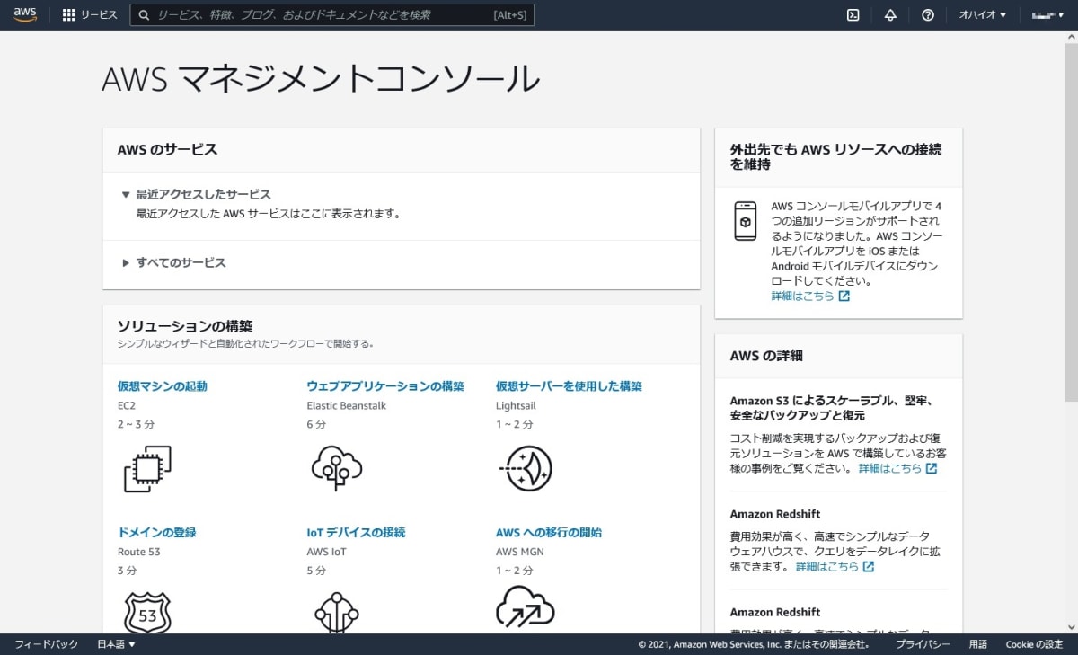Image resolution: width=1078 pixels, height=655 pixels.
Task: Open Cookie の設定 footer link
Action: coord(1034,644)
